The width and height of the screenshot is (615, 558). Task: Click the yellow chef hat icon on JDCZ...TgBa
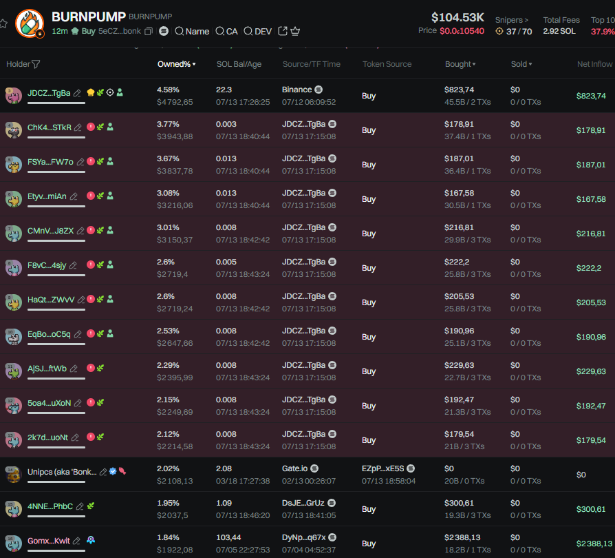point(91,92)
